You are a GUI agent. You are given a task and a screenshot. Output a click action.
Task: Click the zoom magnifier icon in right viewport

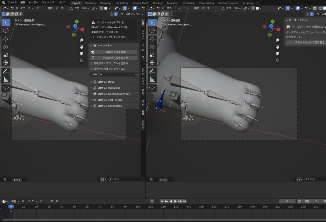(x=277, y=40)
